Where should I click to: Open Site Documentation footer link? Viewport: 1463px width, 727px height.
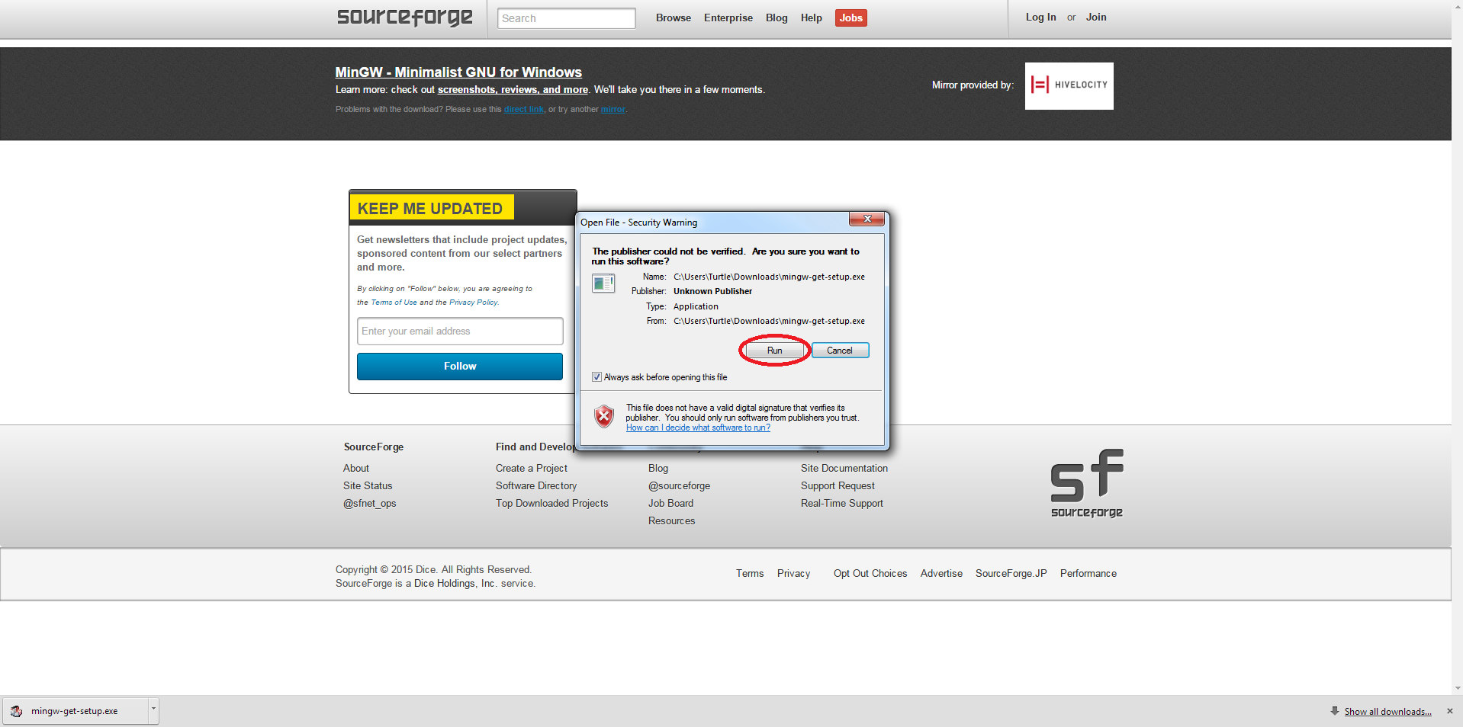(x=844, y=469)
